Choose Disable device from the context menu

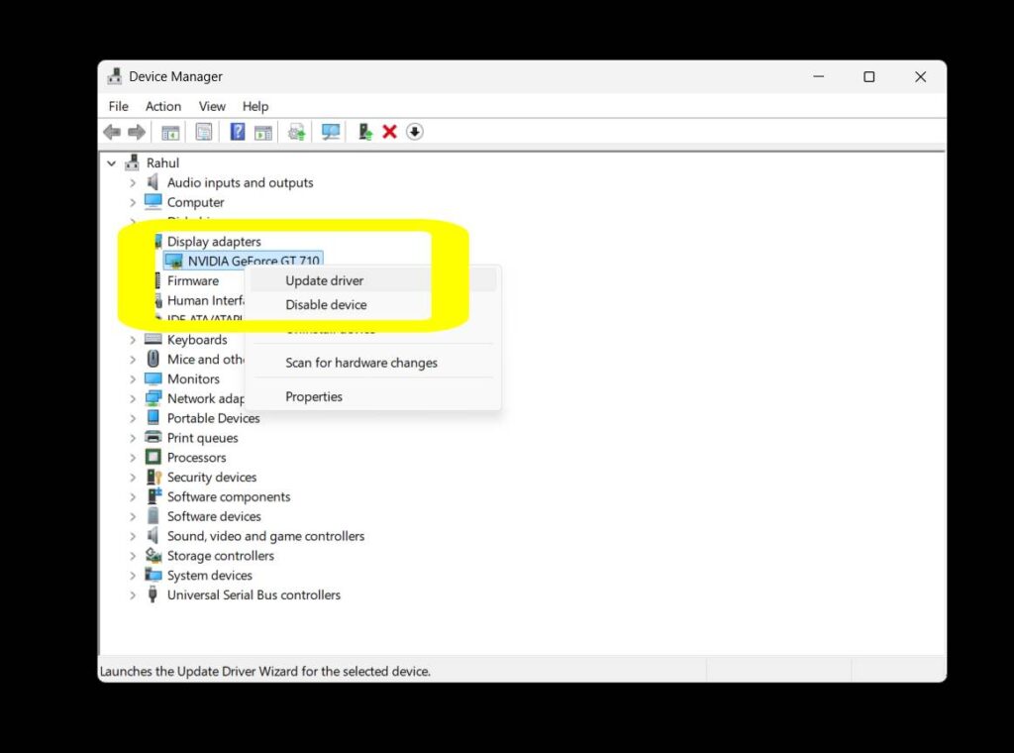pos(373,305)
